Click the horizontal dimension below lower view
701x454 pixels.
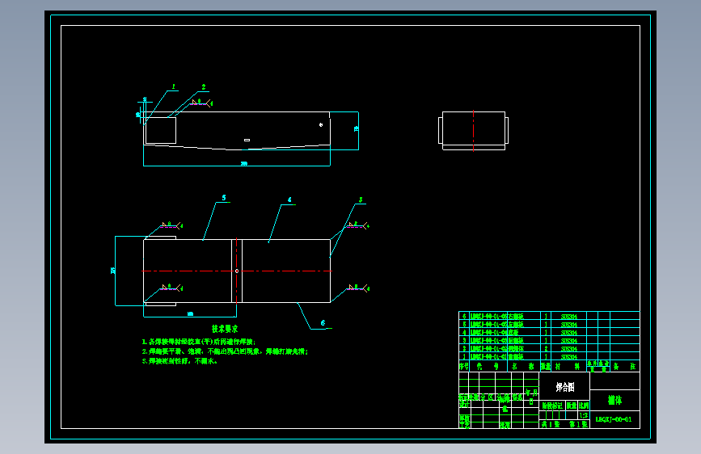point(190,313)
